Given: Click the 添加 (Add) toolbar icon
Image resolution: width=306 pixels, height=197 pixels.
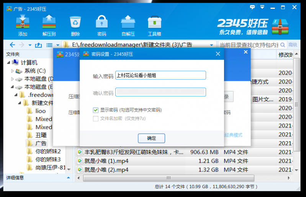Looking at the screenshot, I should click(23, 25).
